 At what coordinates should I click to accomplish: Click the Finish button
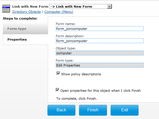click(93, 110)
